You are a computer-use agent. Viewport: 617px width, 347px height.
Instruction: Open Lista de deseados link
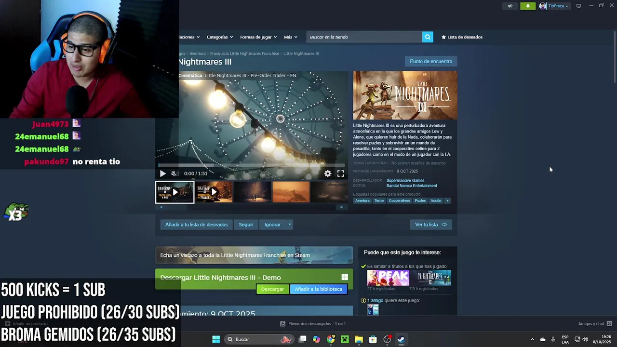click(462, 37)
